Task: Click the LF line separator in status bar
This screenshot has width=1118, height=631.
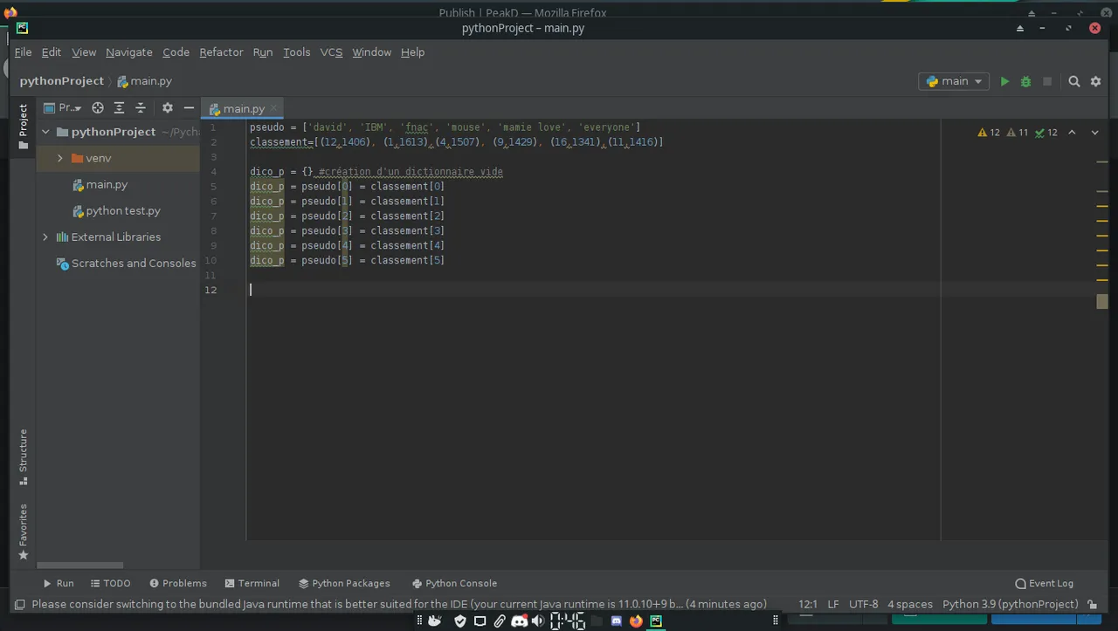Action: coord(833,604)
